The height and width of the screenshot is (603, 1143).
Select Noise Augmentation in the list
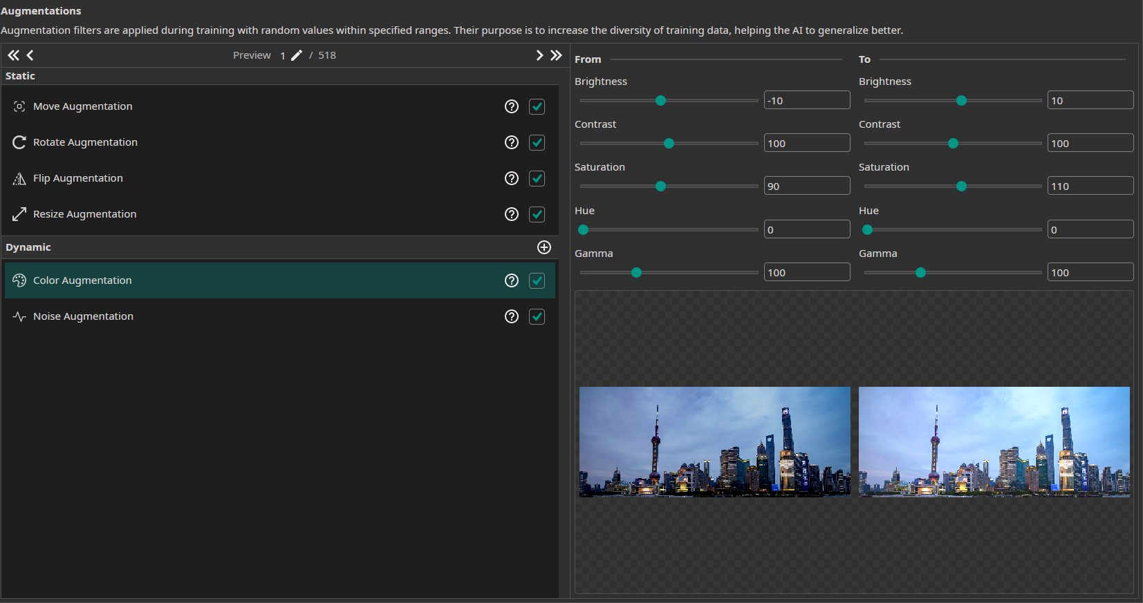point(83,316)
